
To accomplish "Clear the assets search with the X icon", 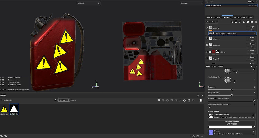I will click(159, 100).
